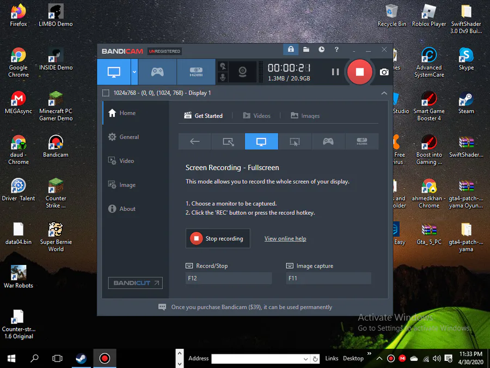The image size is (490, 368).
Task: Open War Robots desktop shortcut
Action: [19, 276]
